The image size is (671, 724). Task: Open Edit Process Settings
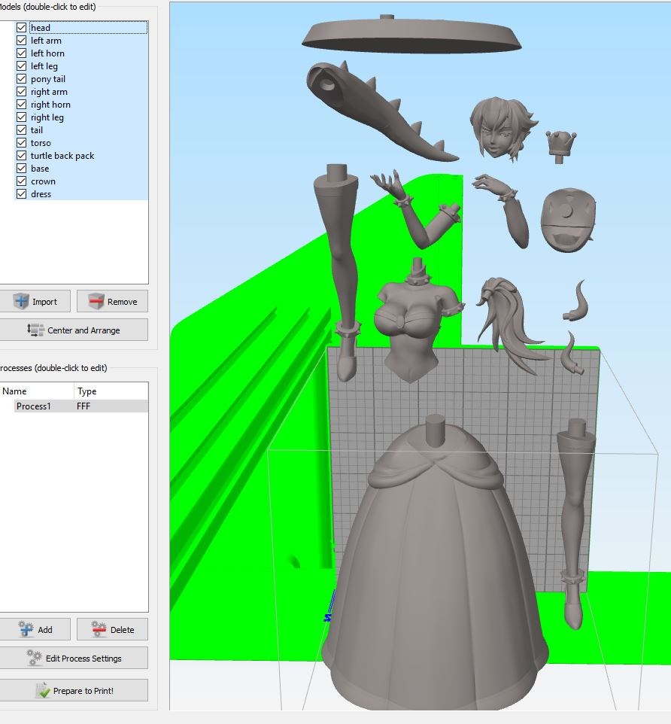coord(74,658)
